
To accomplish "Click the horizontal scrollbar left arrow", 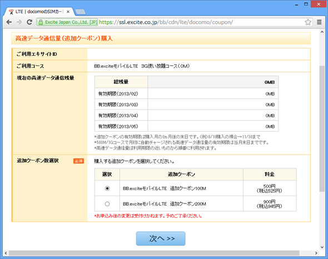I will tap(6, 253).
